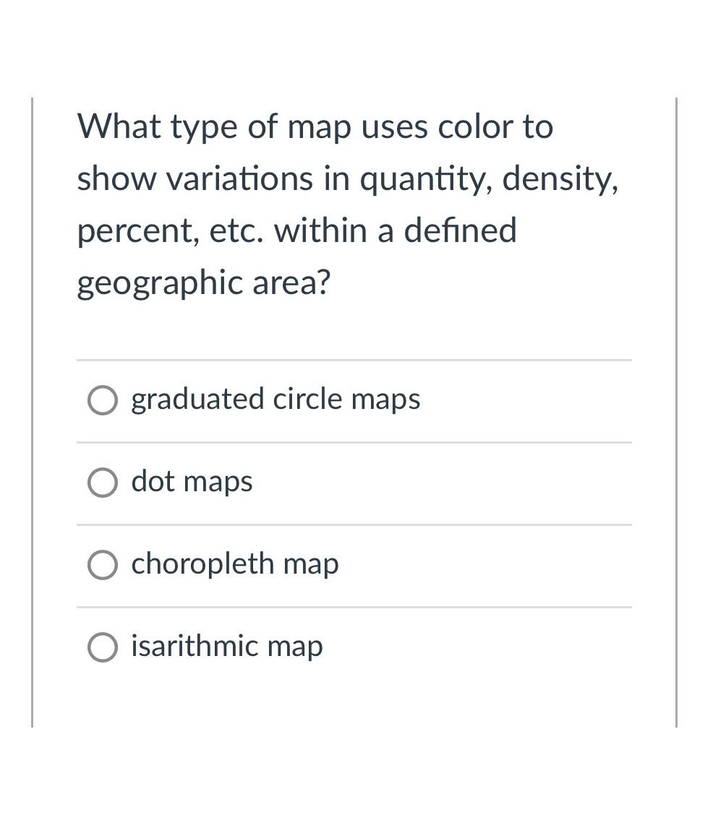Click the word 'variations' in the question

tap(240, 179)
